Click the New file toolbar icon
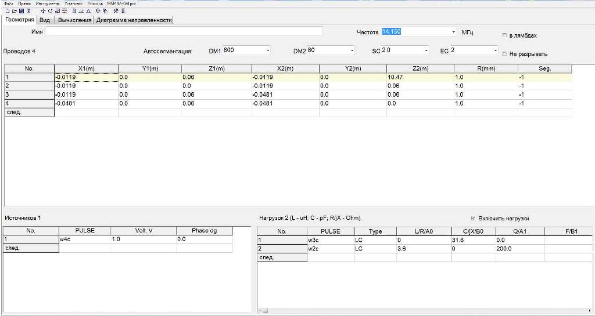Viewport: 595px width, 316px height. click(x=6, y=10)
